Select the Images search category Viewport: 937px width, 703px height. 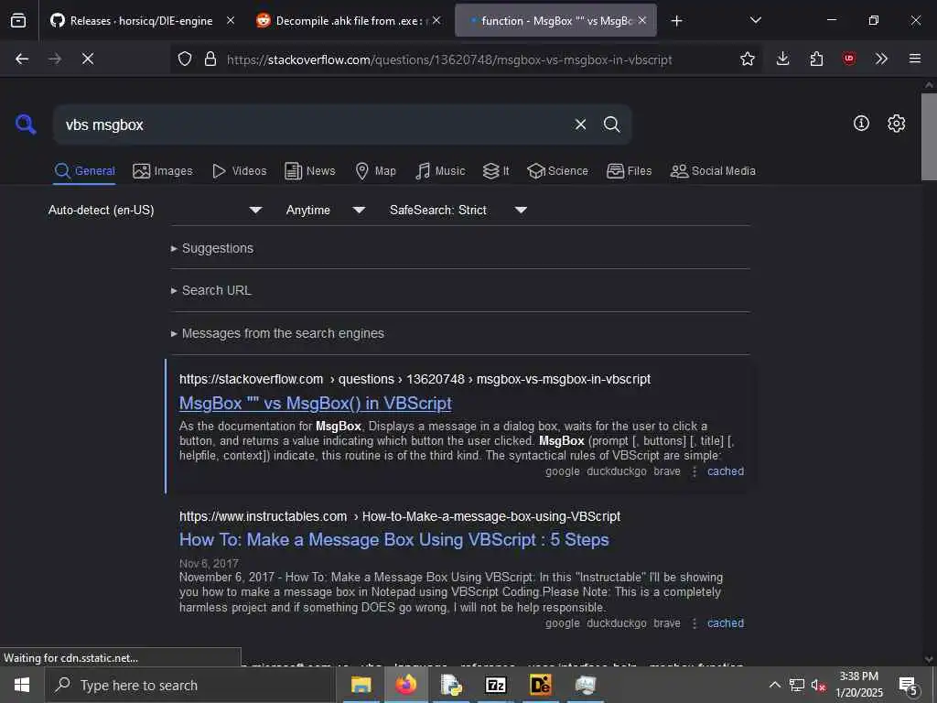click(x=163, y=171)
